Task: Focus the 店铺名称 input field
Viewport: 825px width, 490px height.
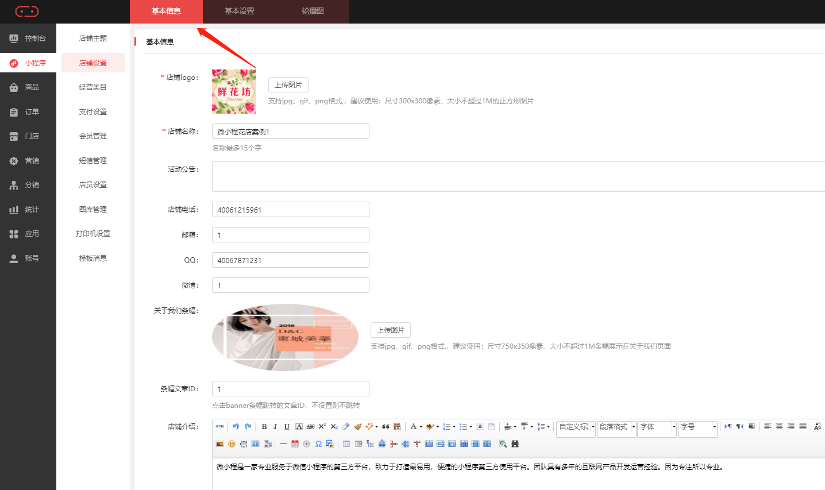Action: click(291, 132)
